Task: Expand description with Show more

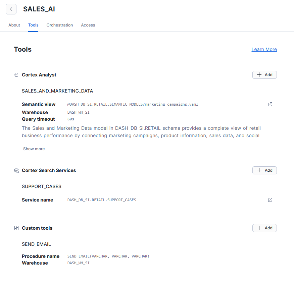Action: [34, 149]
